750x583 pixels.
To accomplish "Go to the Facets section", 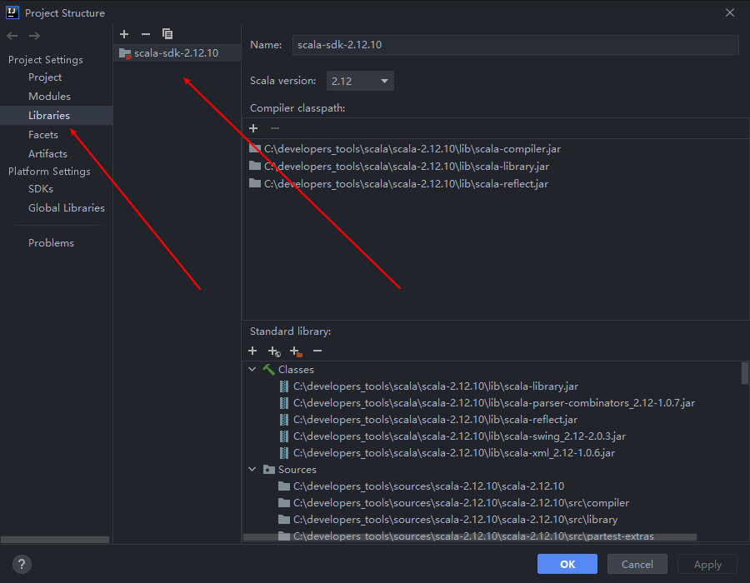I will tap(43, 135).
